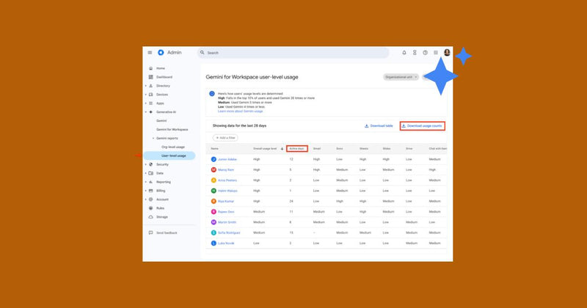Open the Google apps grid
The width and height of the screenshot is (587, 308).
[436, 53]
